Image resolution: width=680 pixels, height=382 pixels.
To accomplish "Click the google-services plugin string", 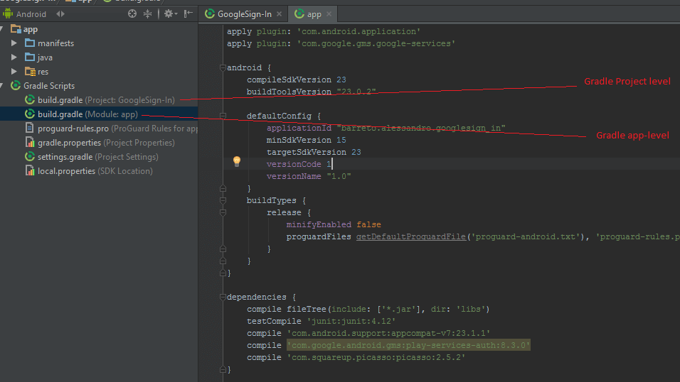I will tap(376, 44).
